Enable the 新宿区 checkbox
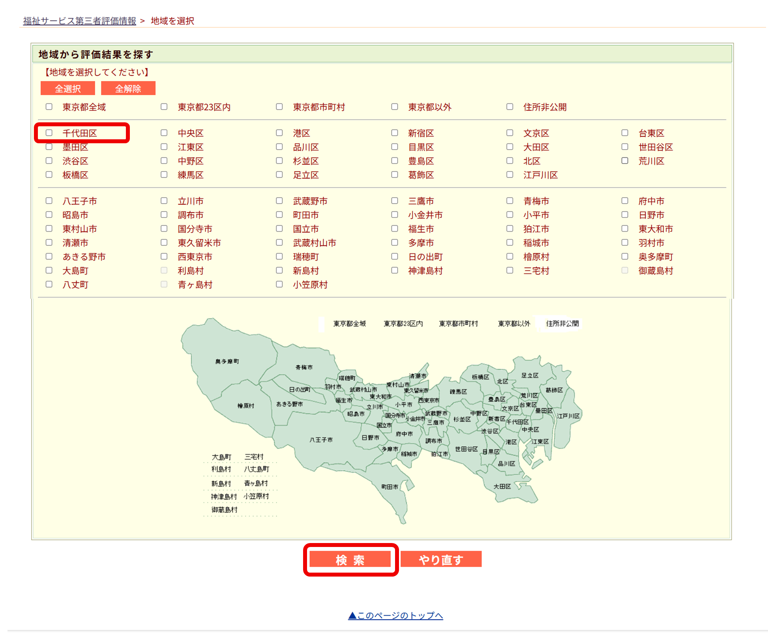 (394, 133)
